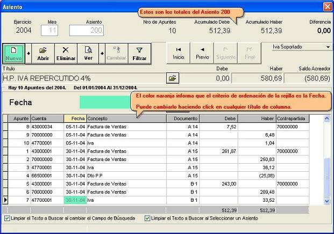Click the green search text box

105,102
